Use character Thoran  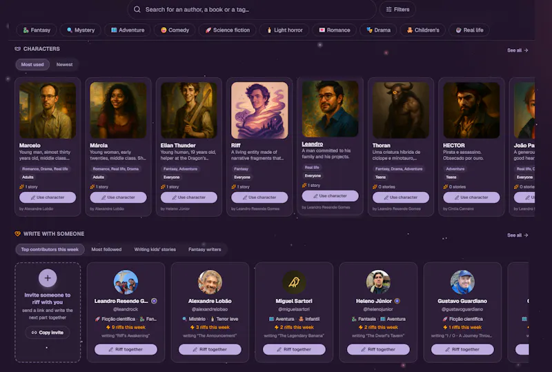pyautogui.click(x=401, y=197)
